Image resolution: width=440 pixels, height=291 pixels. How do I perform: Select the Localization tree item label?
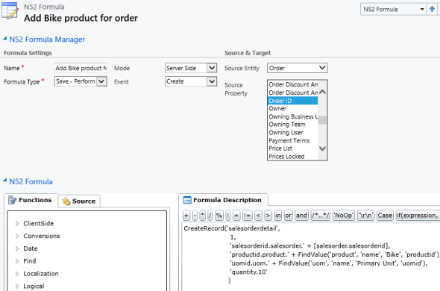[41, 274]
